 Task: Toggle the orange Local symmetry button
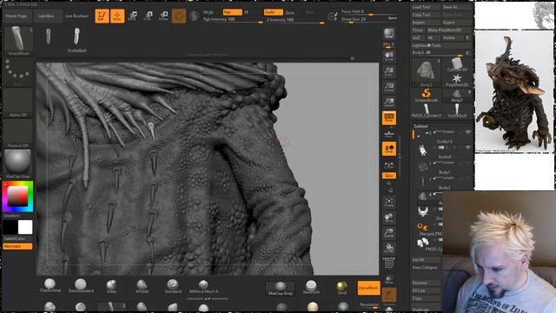click(389, 149)
